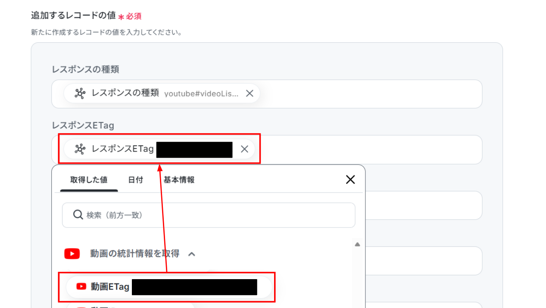Click empty area of レスポンスETag field
The width and height of the screenshot is (546, 308).
pos(371,149)
